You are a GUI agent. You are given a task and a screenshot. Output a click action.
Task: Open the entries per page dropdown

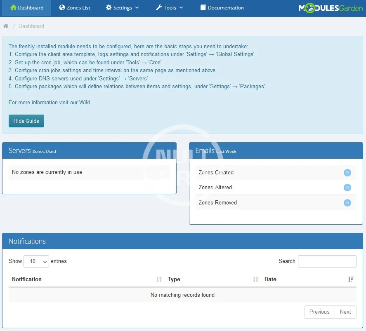(x=36, y=261)
